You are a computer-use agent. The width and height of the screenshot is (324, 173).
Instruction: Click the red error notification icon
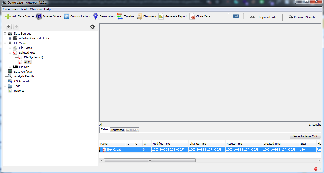tap(316, 169)
